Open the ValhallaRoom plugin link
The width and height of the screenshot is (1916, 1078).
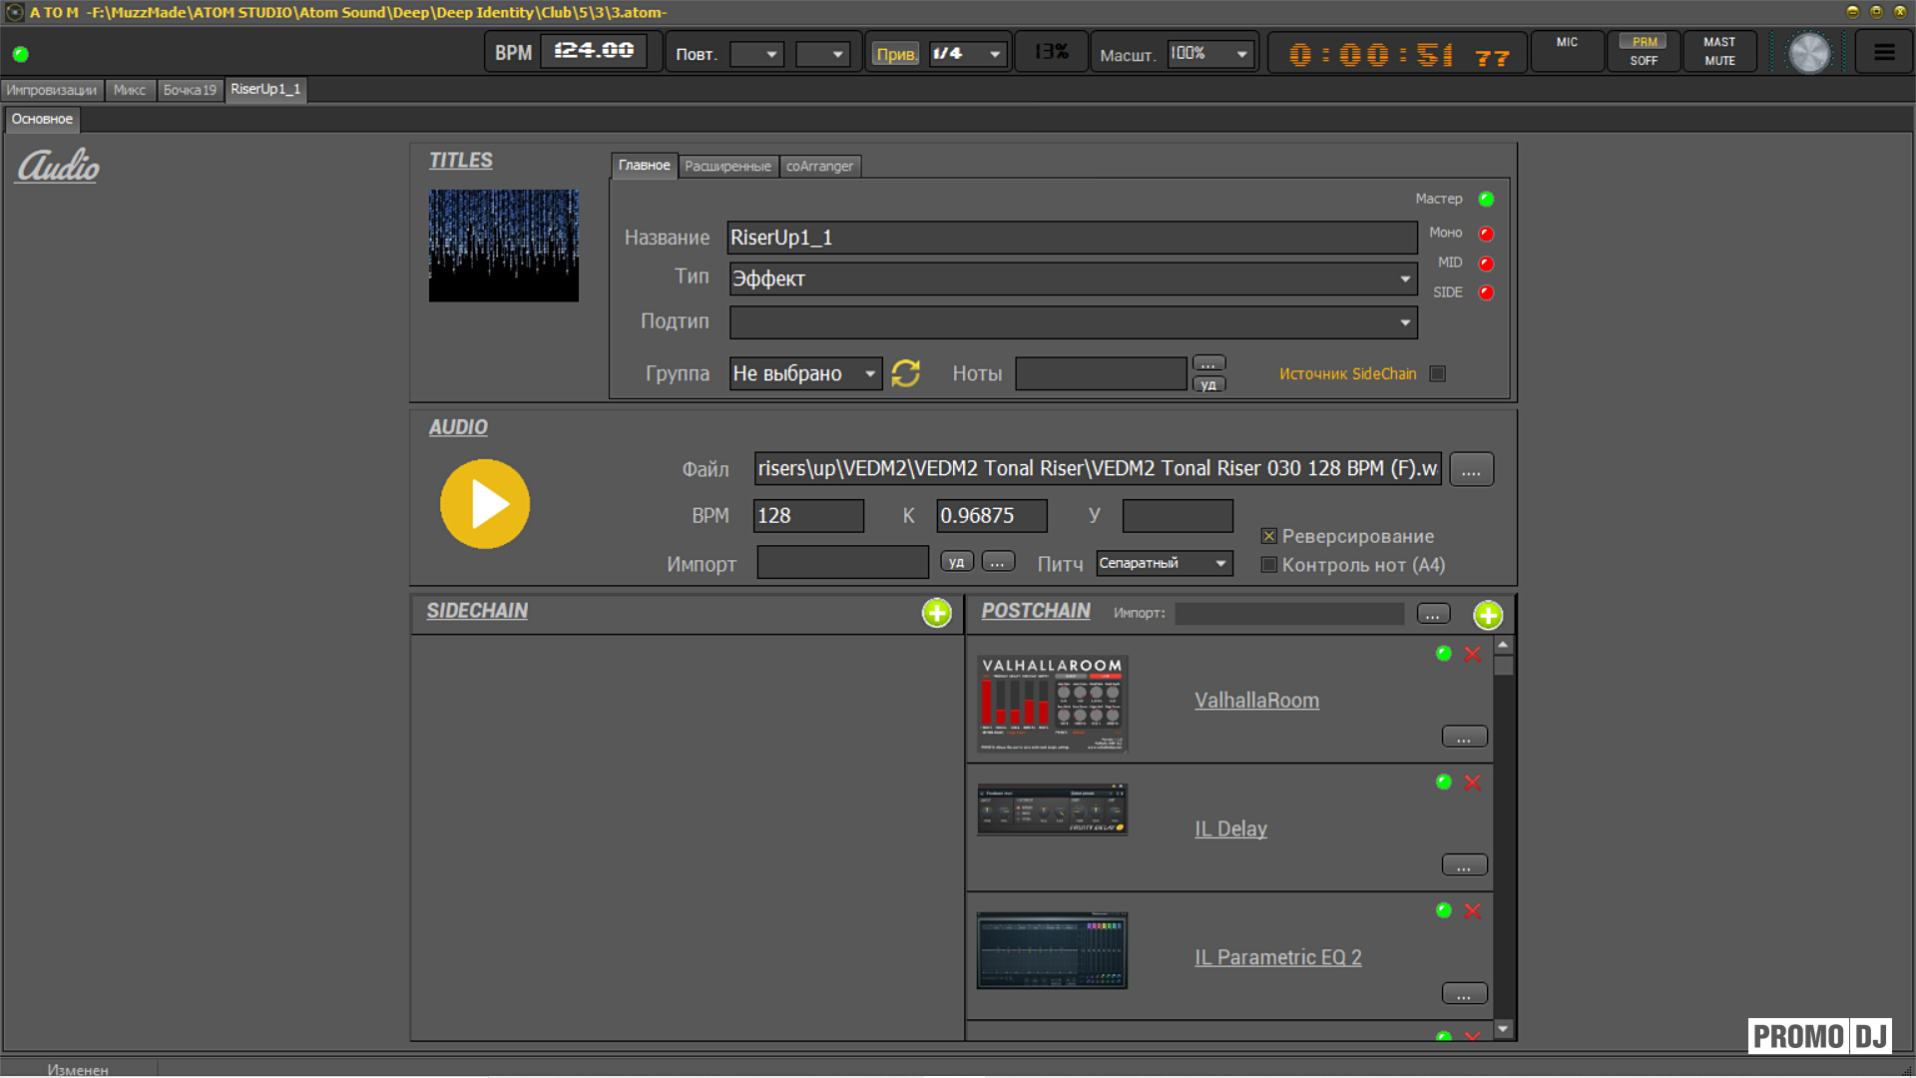[1256, 701]
